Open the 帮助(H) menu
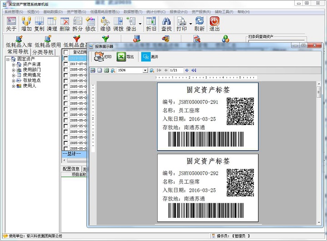Viewport: 327px width, 241px height. [243, 12]
